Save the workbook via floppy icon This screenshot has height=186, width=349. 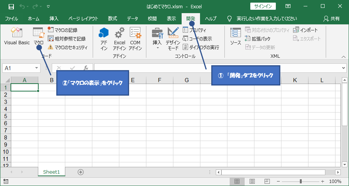tap(11, 6)
